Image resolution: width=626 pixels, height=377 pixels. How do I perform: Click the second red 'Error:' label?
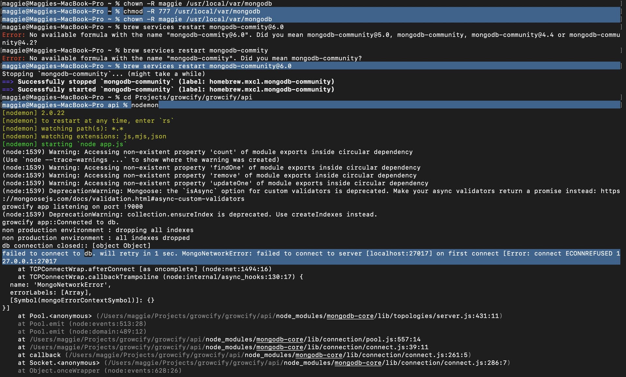click(x=13, y=58)
